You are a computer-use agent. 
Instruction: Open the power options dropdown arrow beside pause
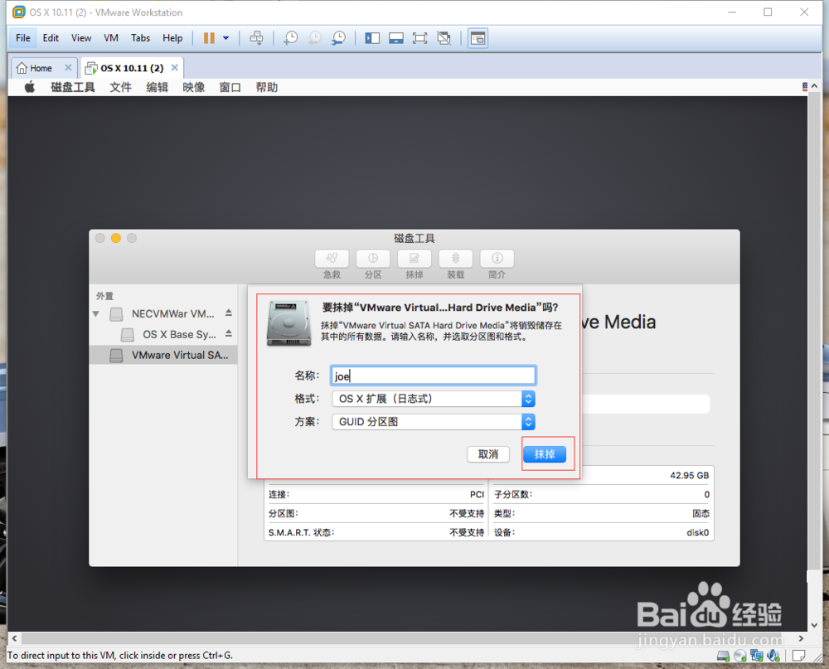click(x=225, y=38)
